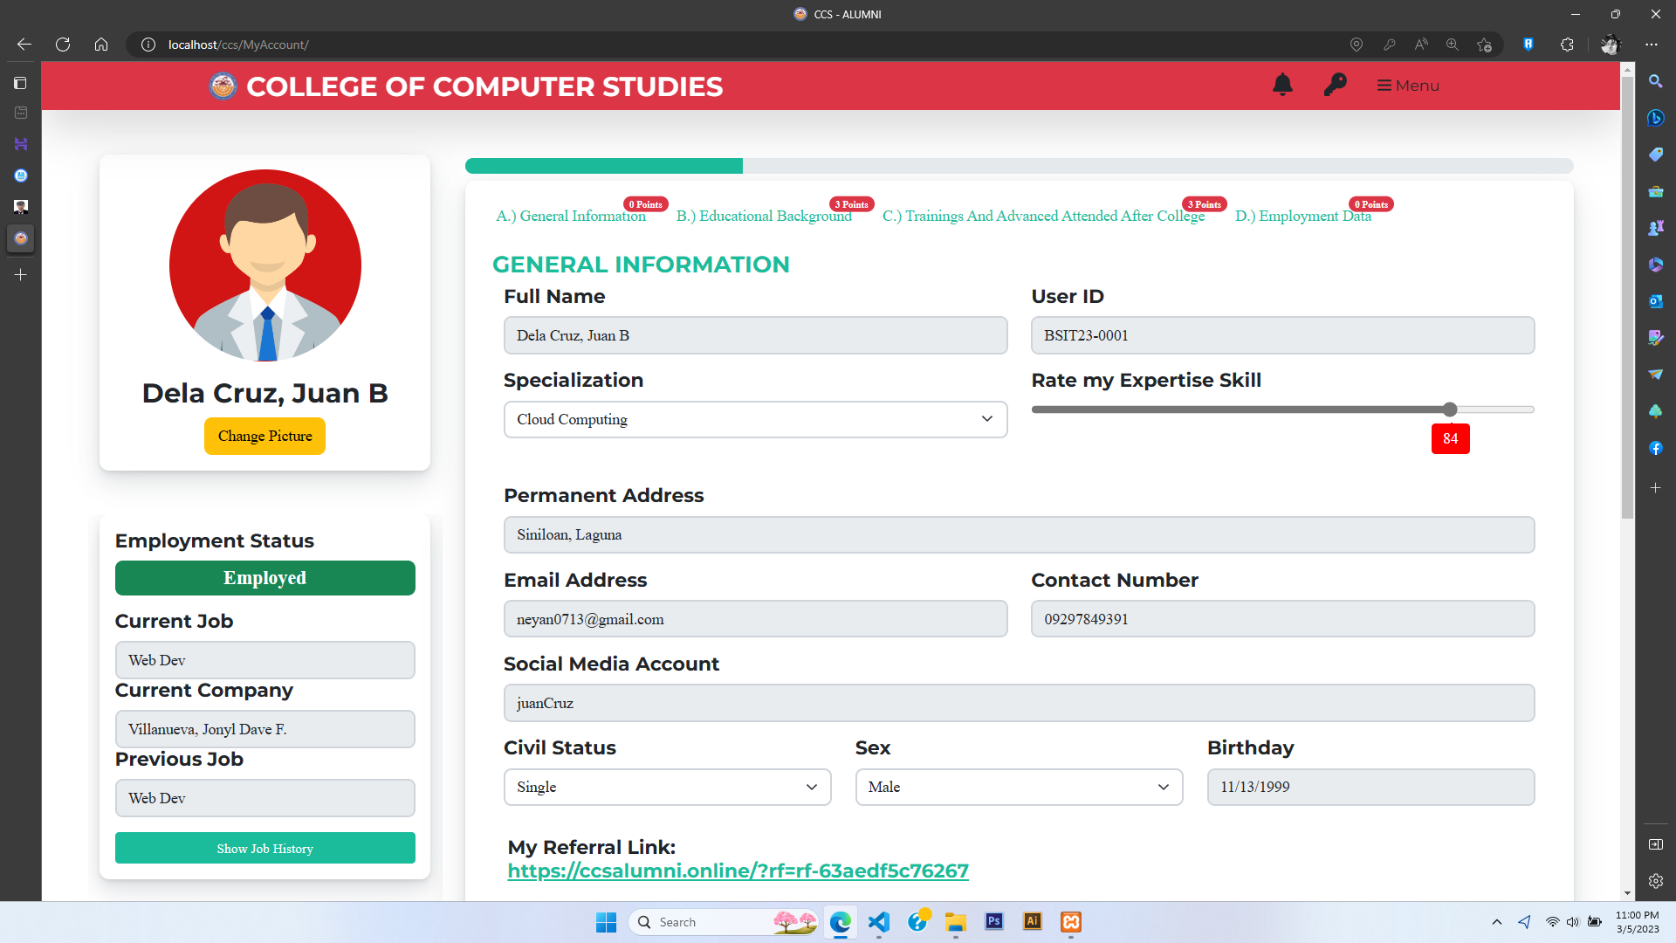Click the browser refresh icon

63,45
